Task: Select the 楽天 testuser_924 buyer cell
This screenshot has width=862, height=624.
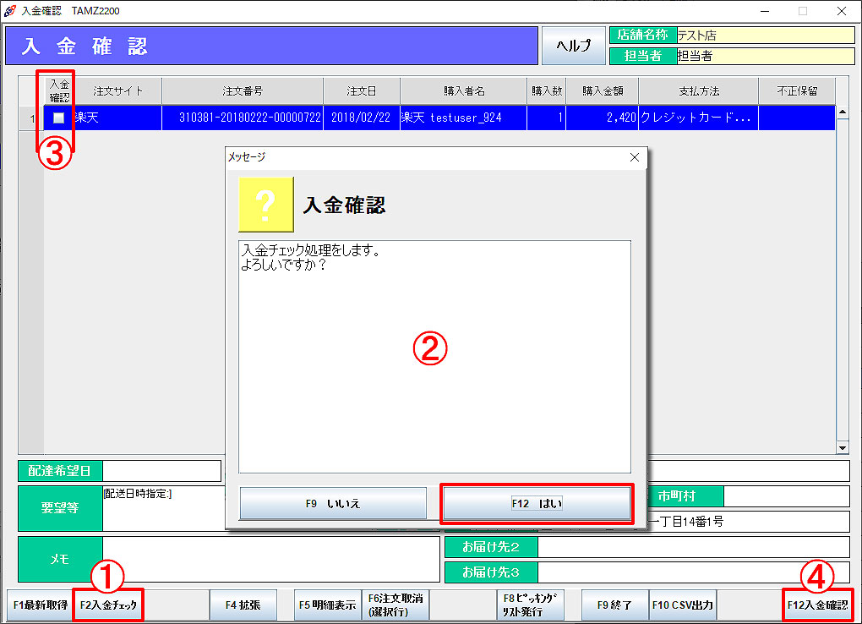Action: coord(463,118)
